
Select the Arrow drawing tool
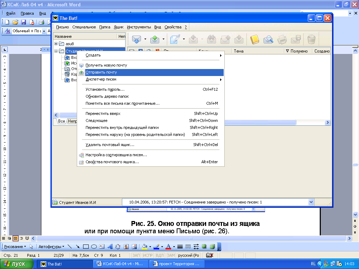tap(77, 247)
